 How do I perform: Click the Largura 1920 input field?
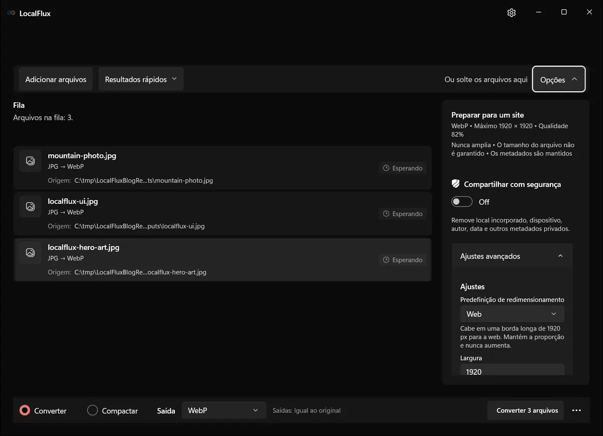[512, 370]
